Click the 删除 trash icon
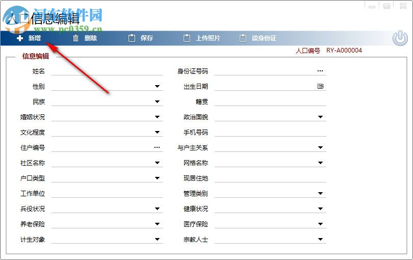Screen dimensions: 413x260 click(x=75, y=38)
